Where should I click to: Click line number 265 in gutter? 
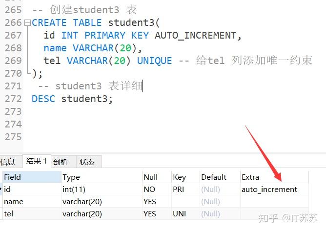(13, 10)
